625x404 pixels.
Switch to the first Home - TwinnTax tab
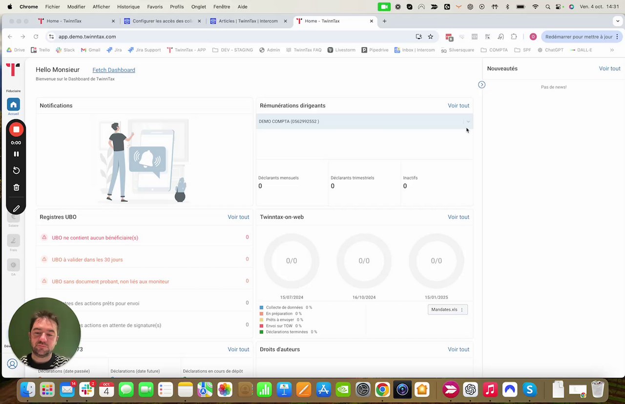[x=77, y=21]
